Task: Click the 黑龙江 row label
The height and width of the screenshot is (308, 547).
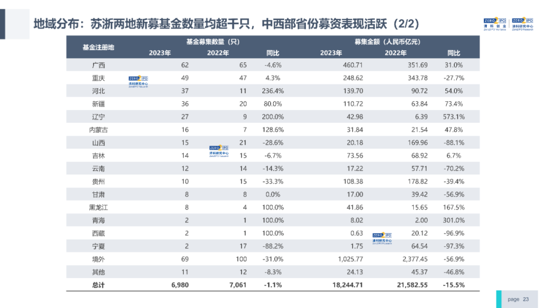Action: coord(98,208)
